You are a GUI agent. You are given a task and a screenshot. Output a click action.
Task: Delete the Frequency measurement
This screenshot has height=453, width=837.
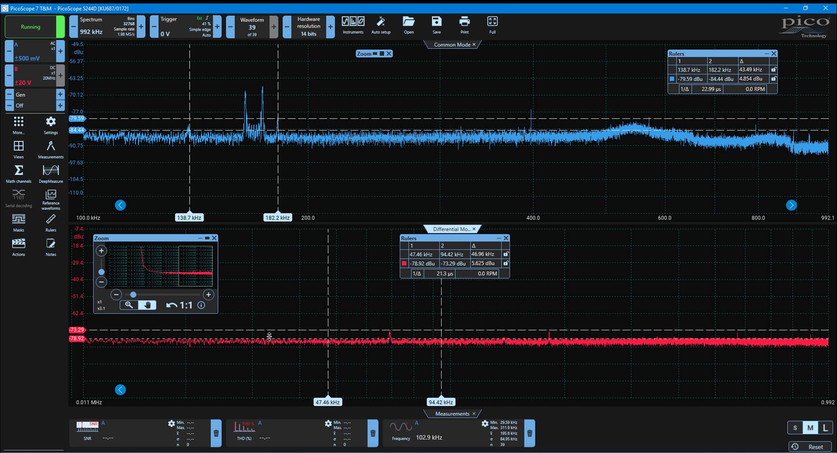pos(530,433)
